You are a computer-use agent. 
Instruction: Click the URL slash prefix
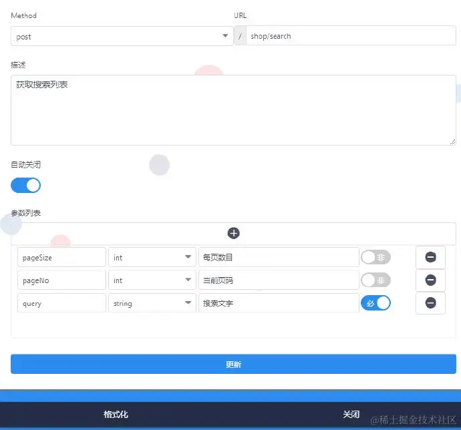pos(241,36)
